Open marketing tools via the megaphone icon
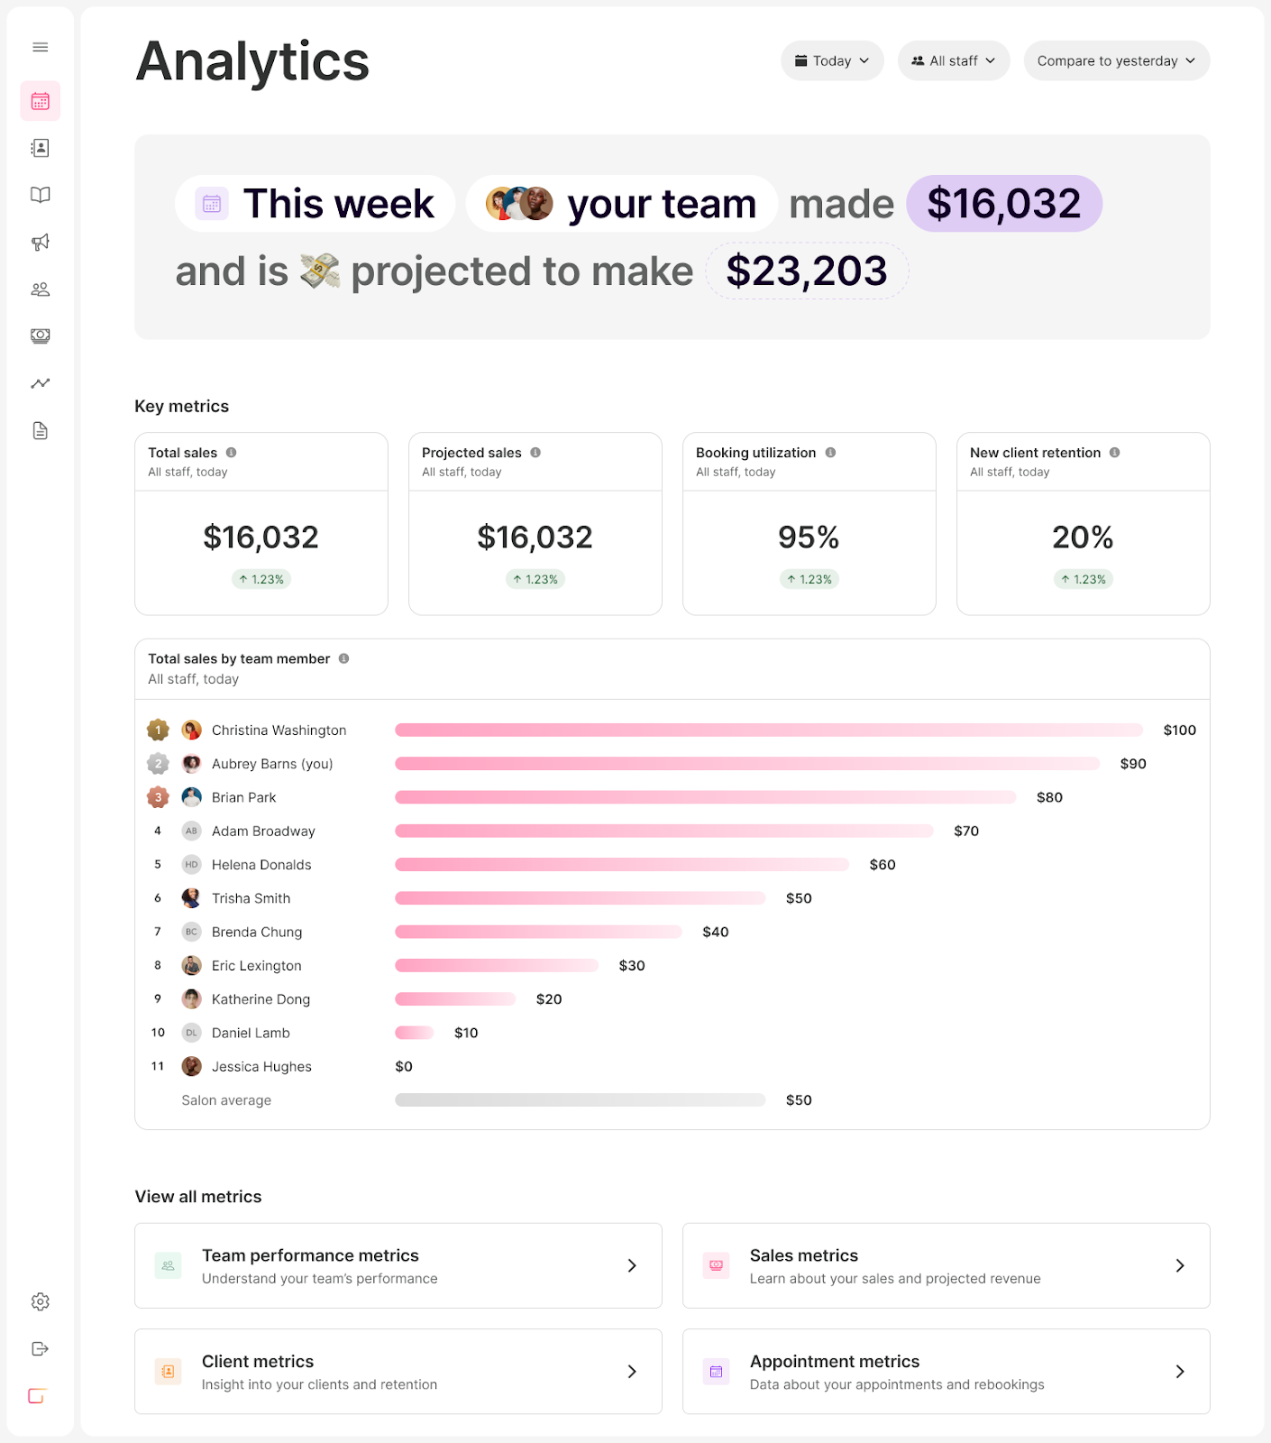 tap(40, 241)
